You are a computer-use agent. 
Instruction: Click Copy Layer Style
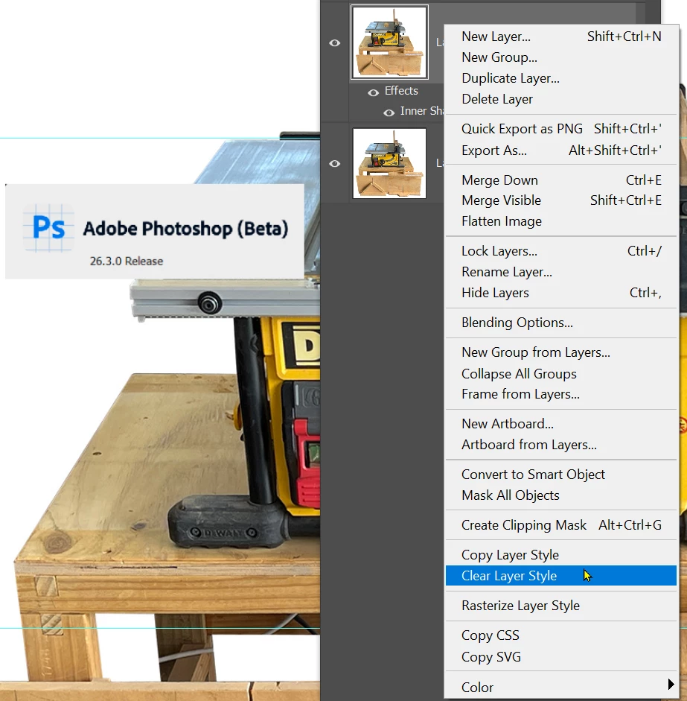(560, 555)
